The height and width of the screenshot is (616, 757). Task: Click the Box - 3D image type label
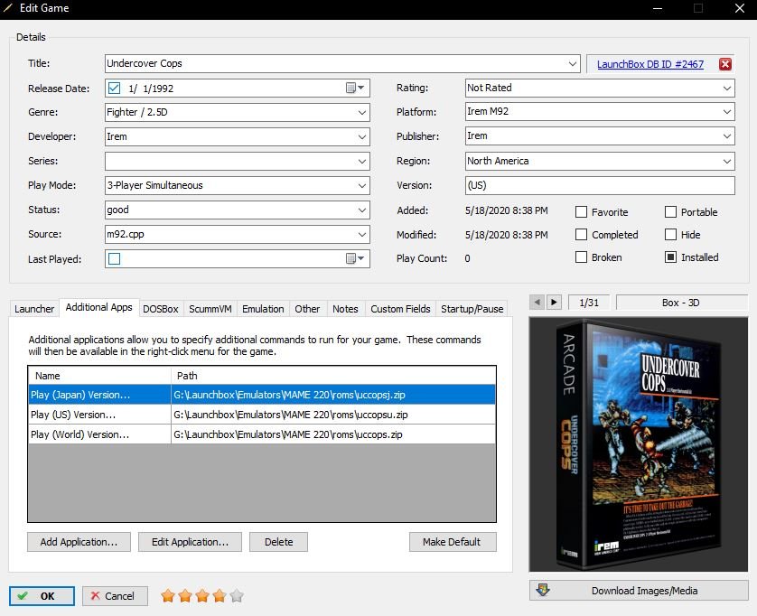[x=681, y=303]
